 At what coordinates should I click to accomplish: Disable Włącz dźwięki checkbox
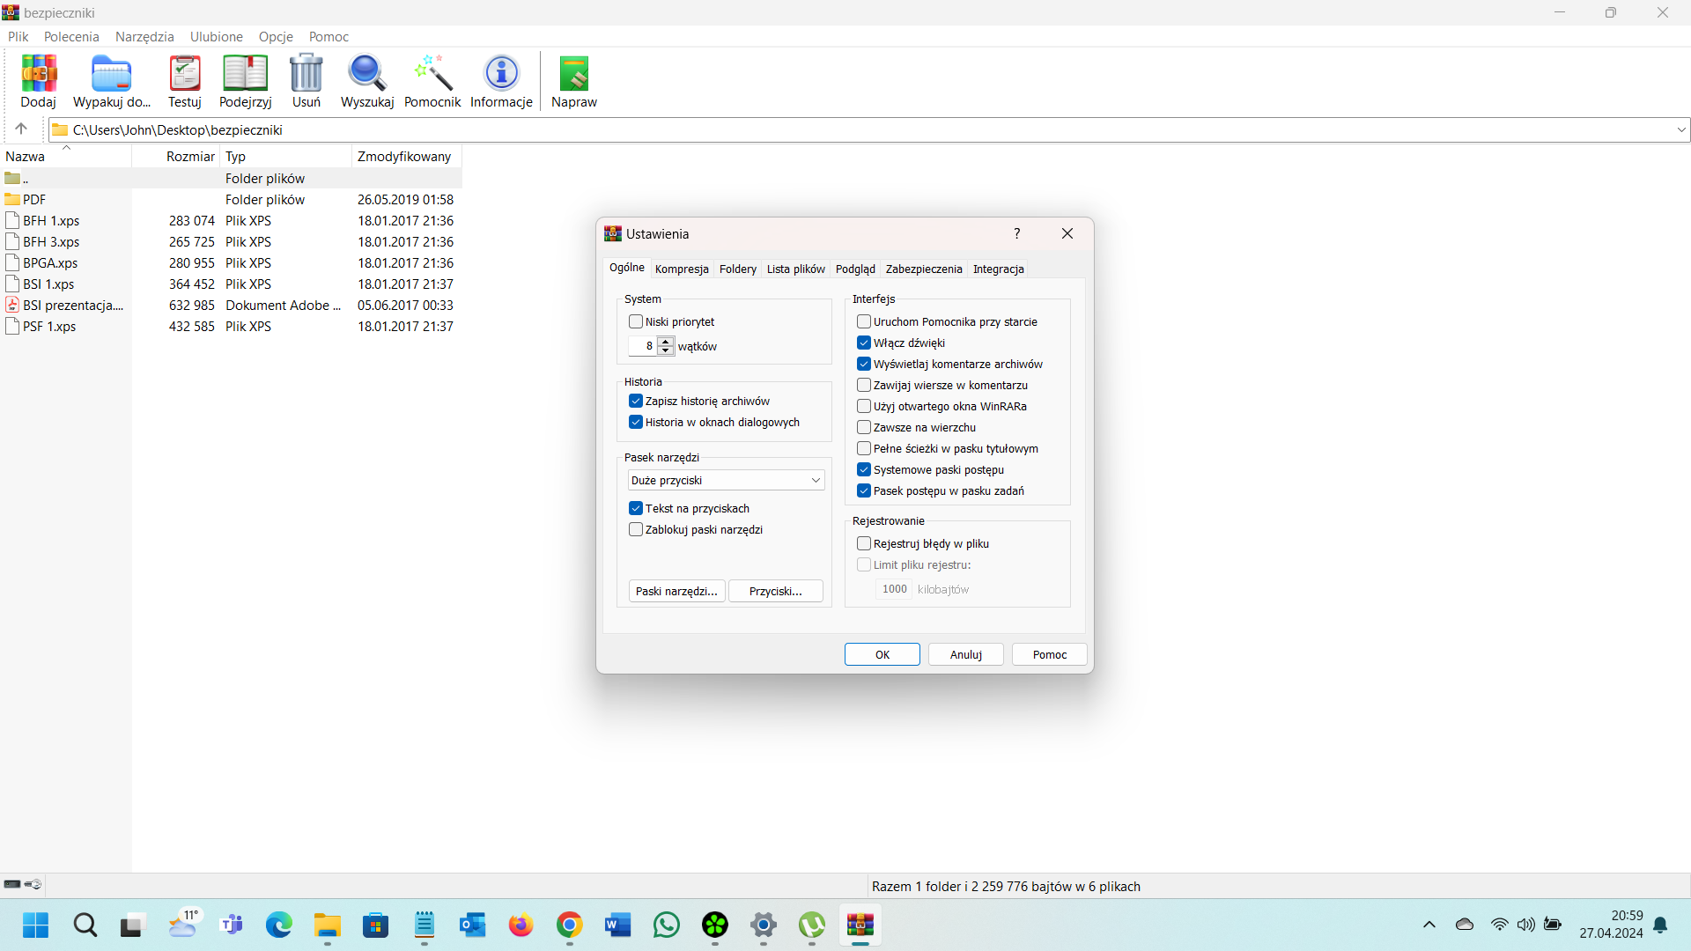pos(864,343)
